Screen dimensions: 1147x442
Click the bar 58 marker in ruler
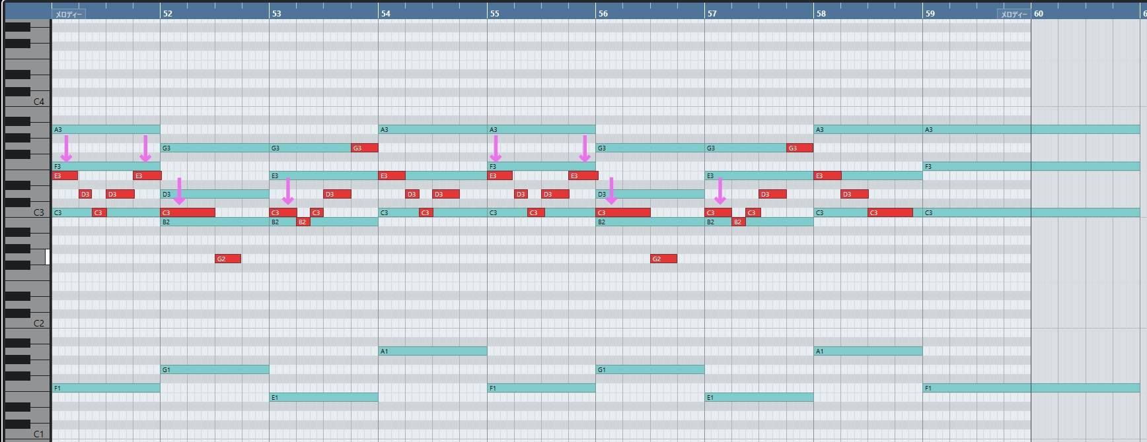pos(821,13)
